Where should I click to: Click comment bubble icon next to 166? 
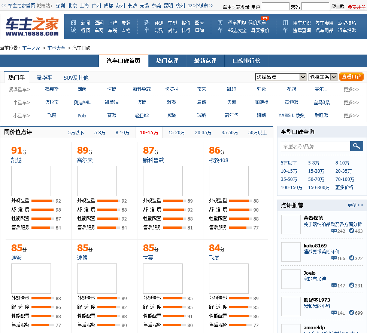point(334,258)
